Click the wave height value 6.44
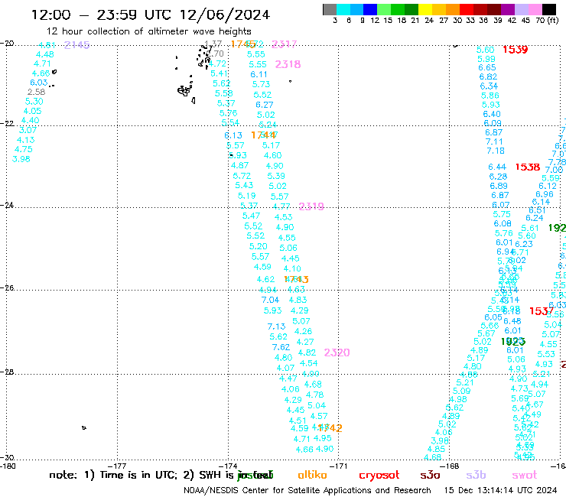 [x=497, y=167]
